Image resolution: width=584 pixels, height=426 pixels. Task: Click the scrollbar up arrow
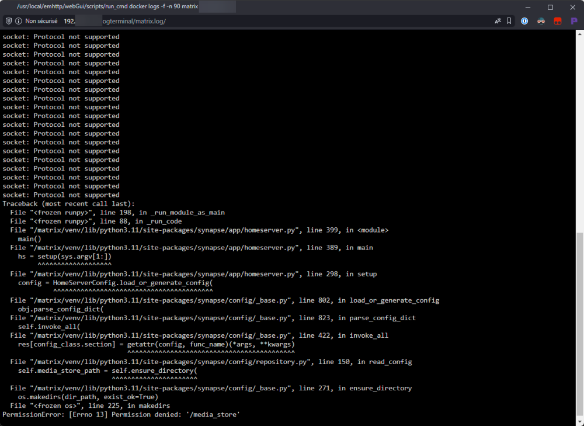[x=580, y=34]
